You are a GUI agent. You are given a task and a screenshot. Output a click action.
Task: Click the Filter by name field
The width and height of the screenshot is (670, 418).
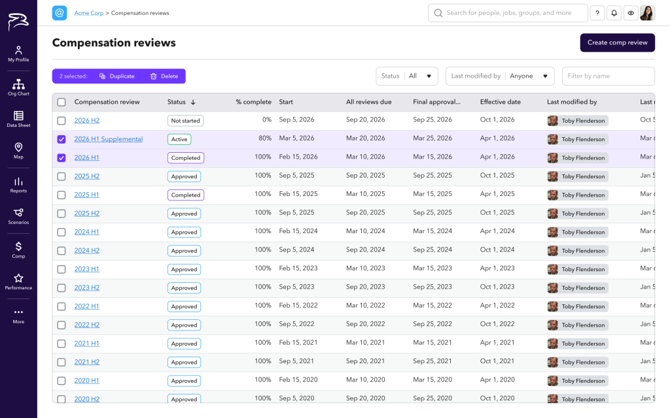click(608, 76)
